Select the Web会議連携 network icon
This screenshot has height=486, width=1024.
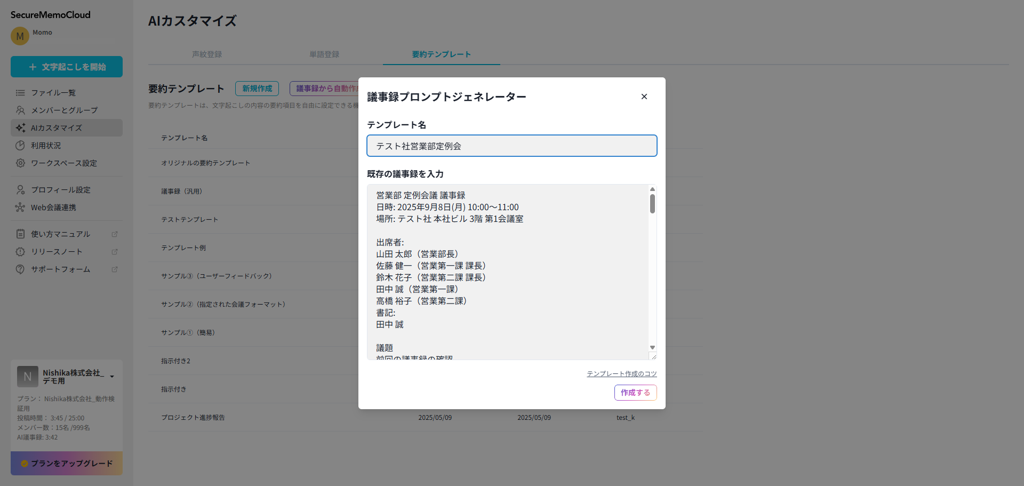pos(20,207)
